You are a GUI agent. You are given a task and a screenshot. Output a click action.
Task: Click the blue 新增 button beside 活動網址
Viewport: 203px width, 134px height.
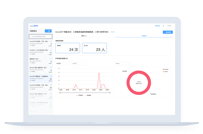pos(48,31)
